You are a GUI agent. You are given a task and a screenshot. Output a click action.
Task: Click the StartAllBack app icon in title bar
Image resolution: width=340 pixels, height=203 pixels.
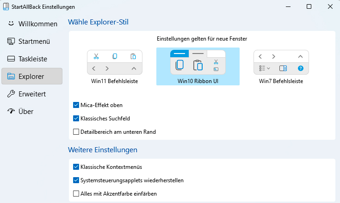tap(6, 6)
